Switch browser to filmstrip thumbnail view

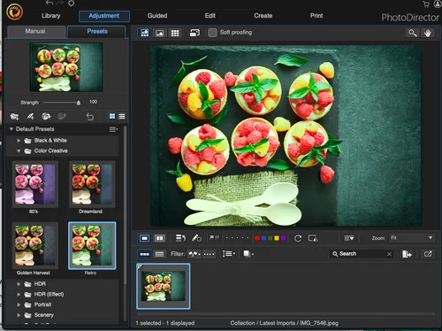[x=144, y=254]
